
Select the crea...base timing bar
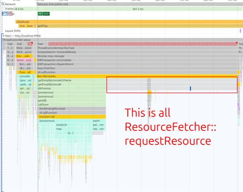pyautogui.click(x=26, y=26)
